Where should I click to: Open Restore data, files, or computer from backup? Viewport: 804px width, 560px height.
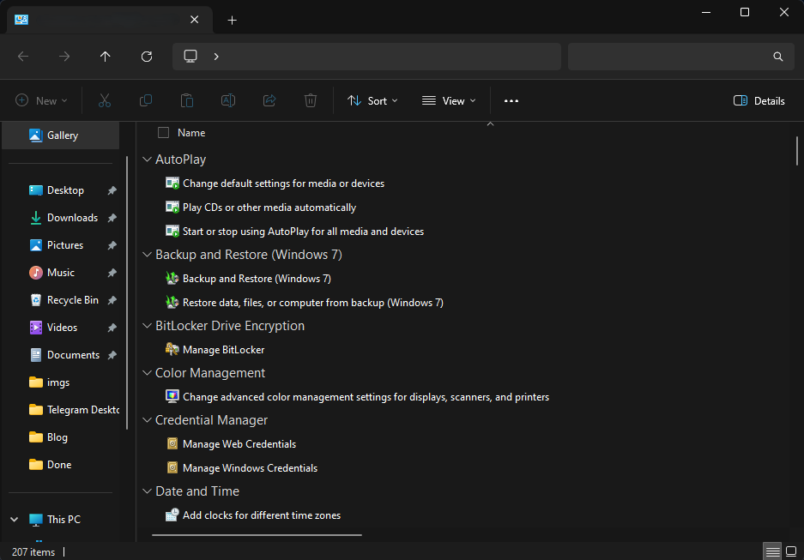point(305,303)
